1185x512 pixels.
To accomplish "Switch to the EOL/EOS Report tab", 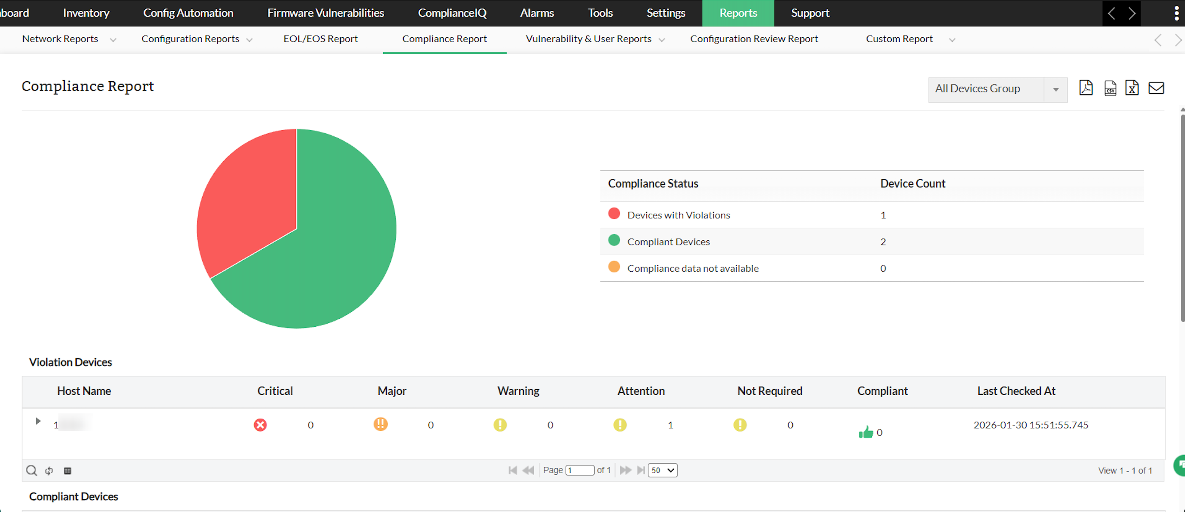I will click(320, 39).
